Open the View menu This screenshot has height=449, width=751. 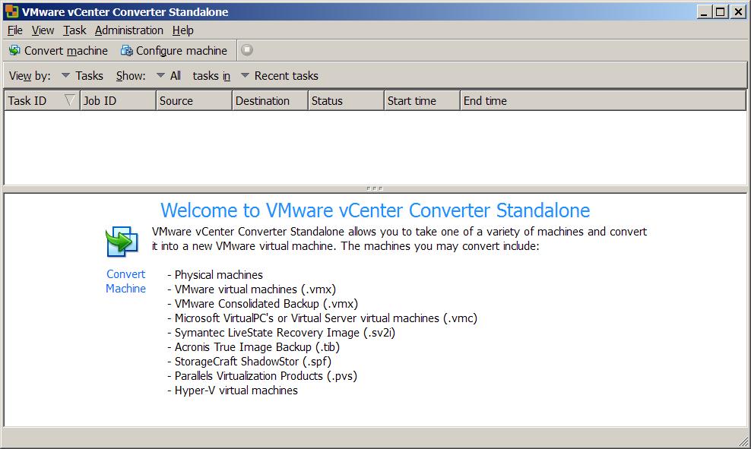(43, 30)
